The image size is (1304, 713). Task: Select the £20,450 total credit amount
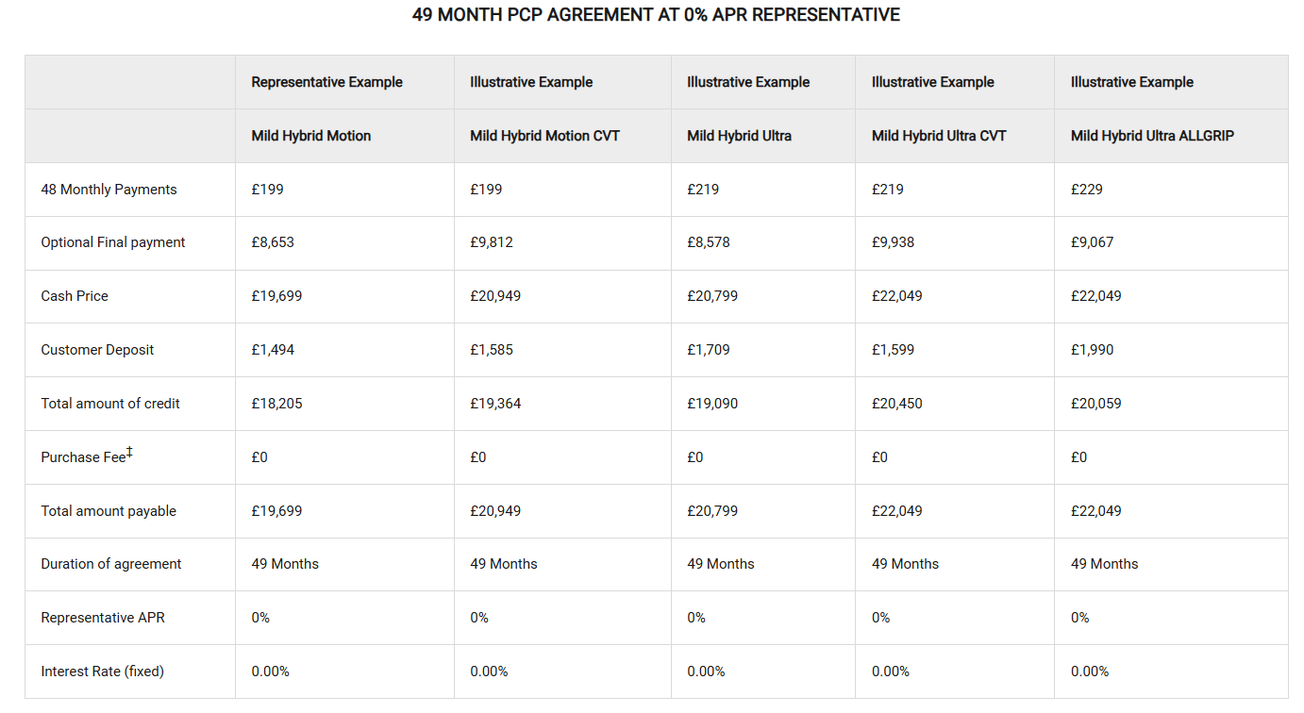[x=897, y=404]
